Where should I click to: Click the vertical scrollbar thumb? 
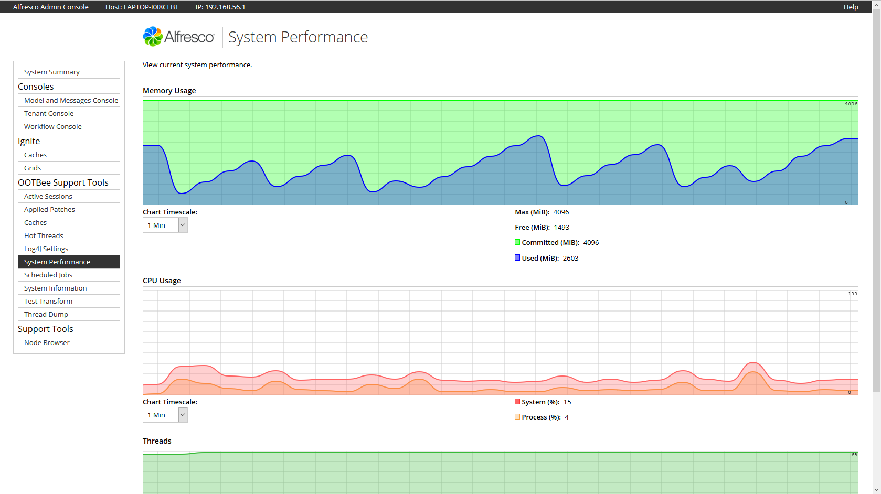point(876,200)
